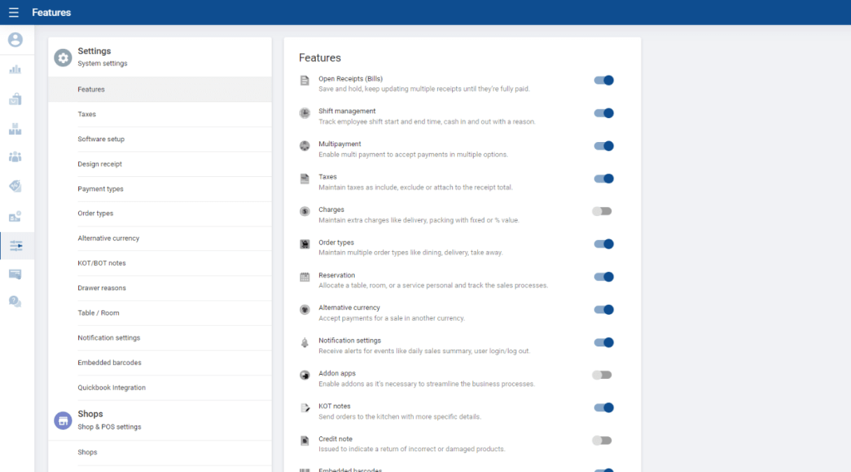Open Alternative currency in settings menu
This screenshot has height=472, width=851.
pyautogui.click(x=160, y=238)
